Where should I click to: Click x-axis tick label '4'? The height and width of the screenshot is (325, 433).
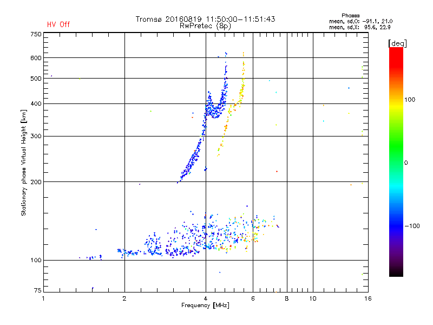(206, 298)
